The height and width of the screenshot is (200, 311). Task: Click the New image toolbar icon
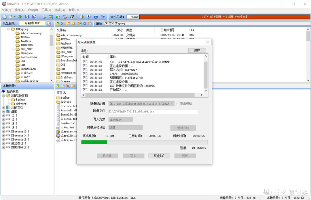coord(5,17)
